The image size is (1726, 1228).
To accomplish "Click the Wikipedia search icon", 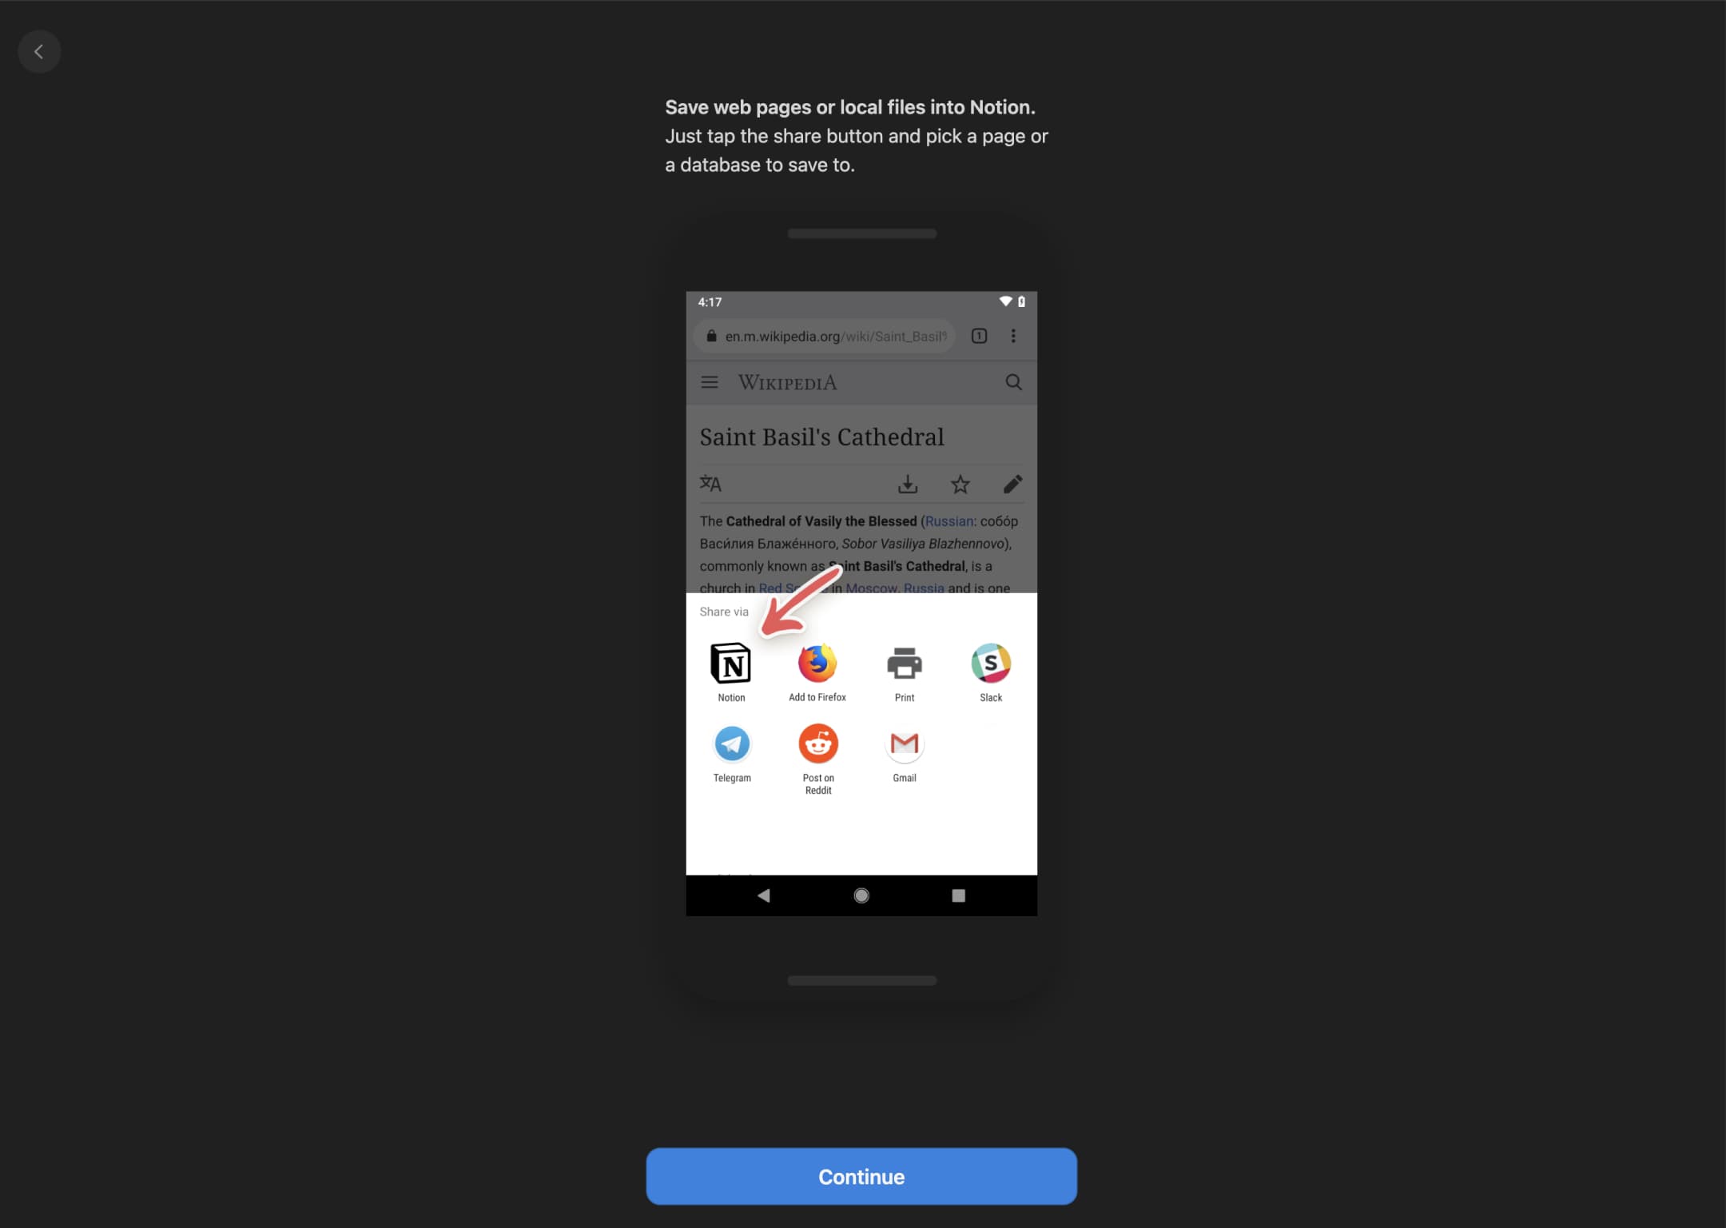I will tap(1013, 384).
